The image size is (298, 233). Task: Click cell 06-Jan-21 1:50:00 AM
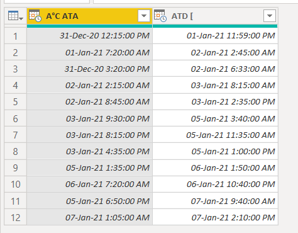coord(215,168)
